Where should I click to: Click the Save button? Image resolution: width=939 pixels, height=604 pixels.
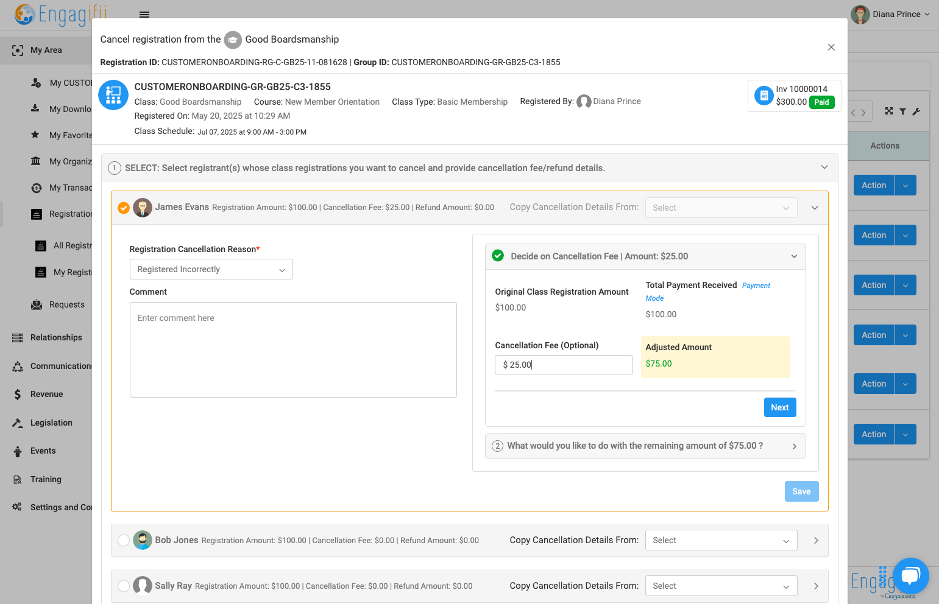(802, 491)
